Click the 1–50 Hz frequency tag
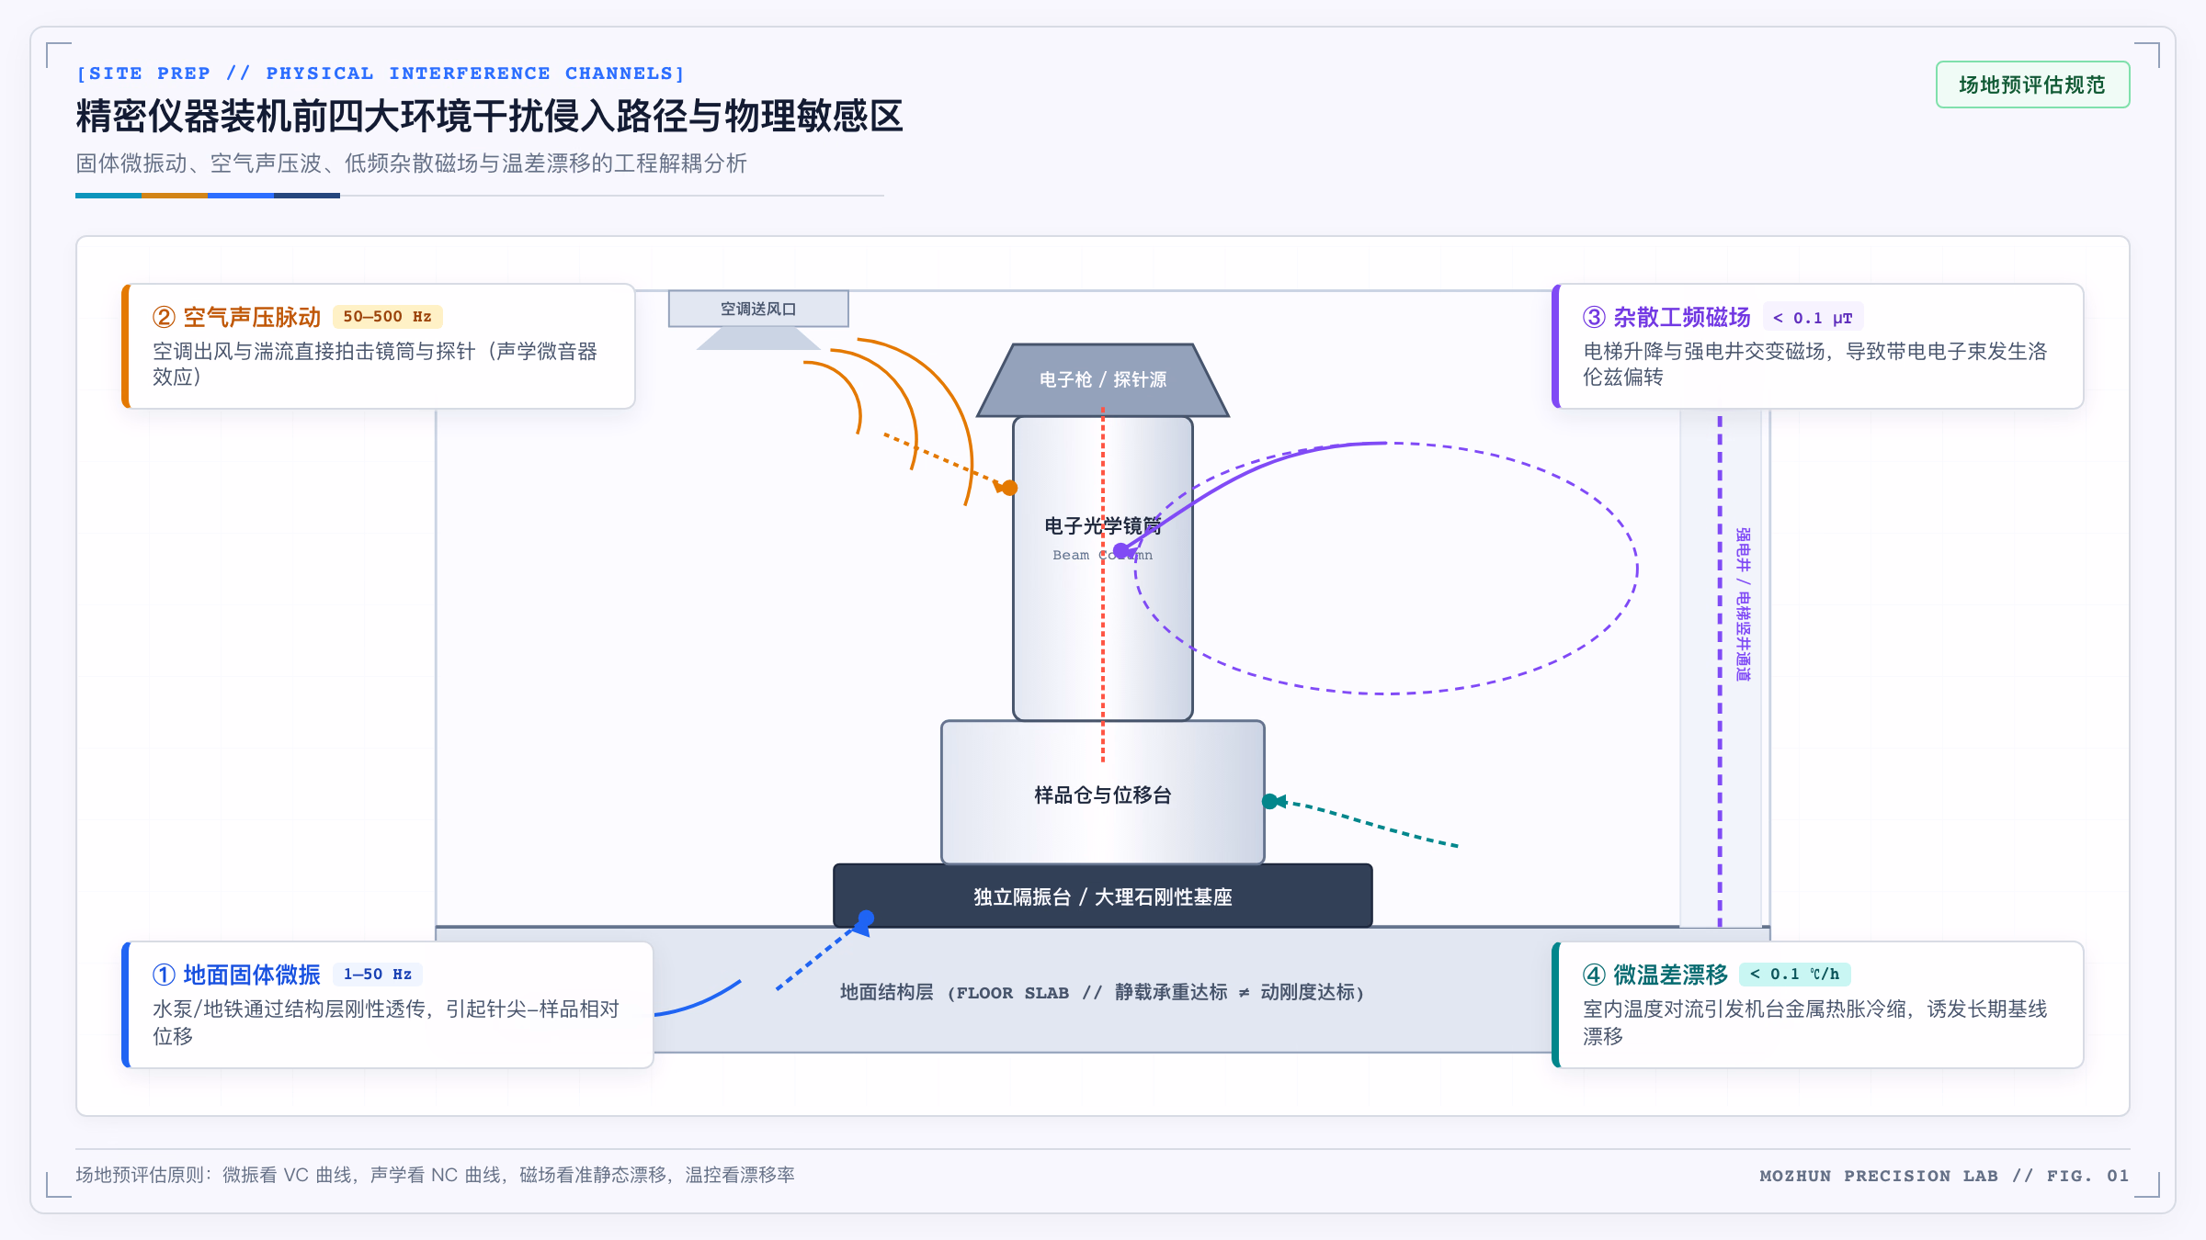This screenshot has width=2206, height=1240. (378, 975)
